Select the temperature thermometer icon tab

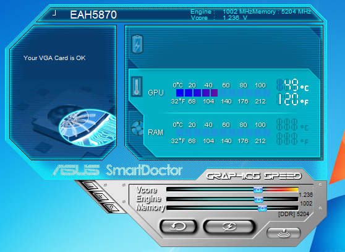point(137,87)
